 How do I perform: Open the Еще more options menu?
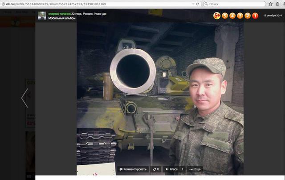[195, 169]
